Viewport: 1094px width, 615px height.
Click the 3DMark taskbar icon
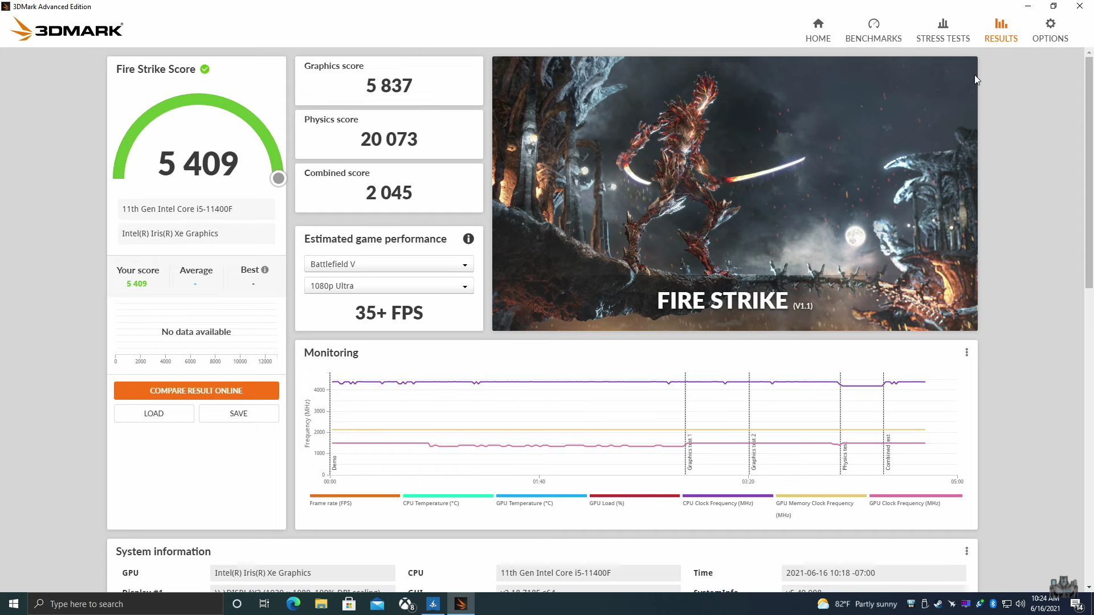(x=461, y=604)
